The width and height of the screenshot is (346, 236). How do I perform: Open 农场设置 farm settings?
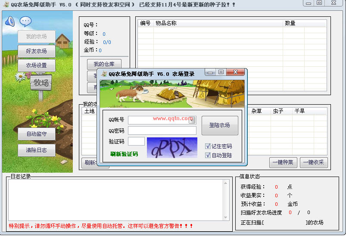click(36, 65)
